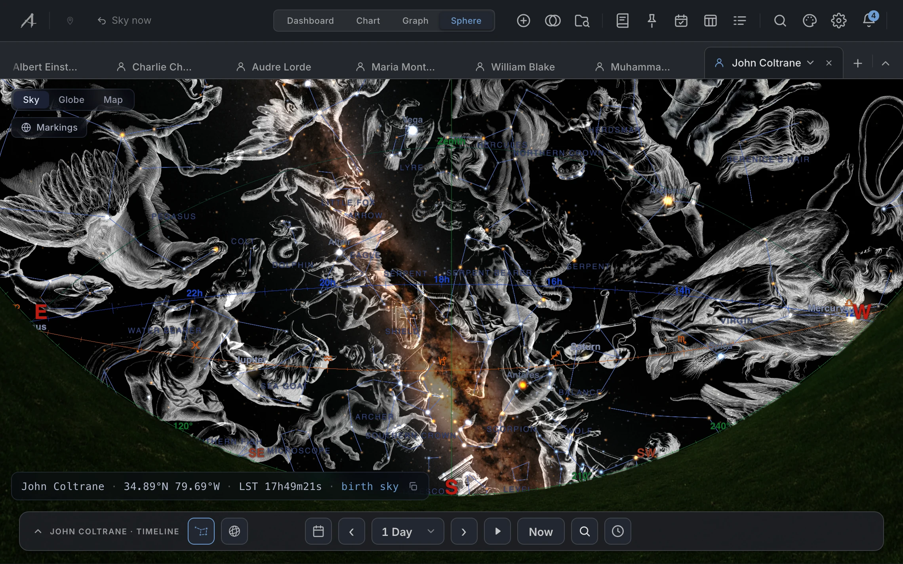Open the notifications bell icon

click(869, 20)
